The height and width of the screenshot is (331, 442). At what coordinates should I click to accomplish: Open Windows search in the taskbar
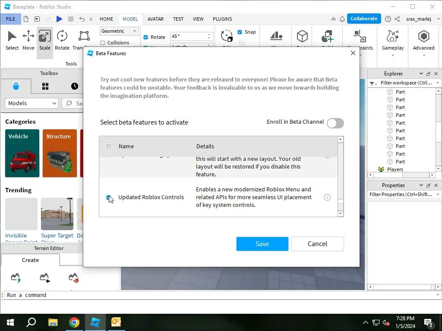[x=31, y=322]
